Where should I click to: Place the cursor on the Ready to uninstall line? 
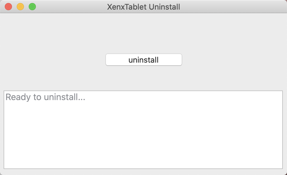click(45, 97)
